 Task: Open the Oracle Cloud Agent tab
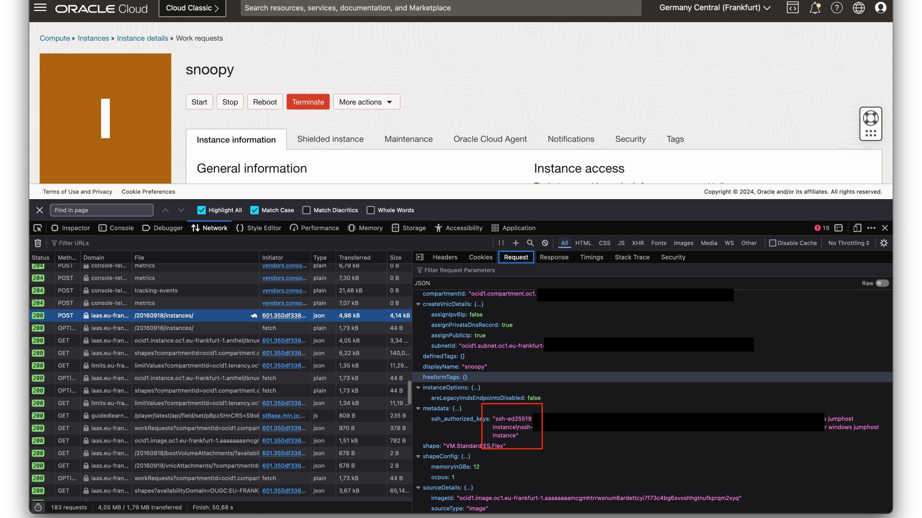click(x=490, y=139)
